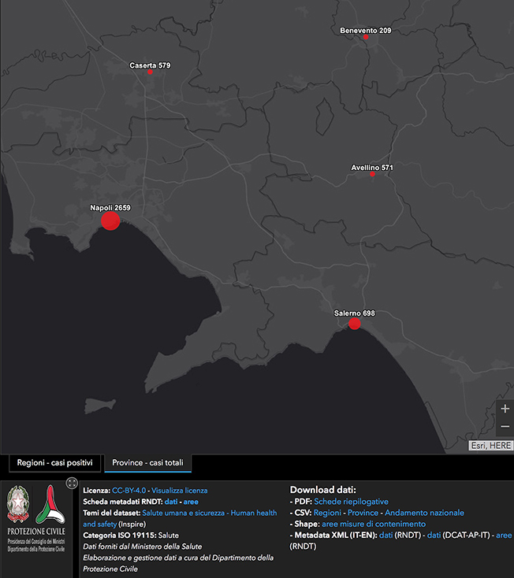Download the Regioni CSV
This screenshot has height=578, width=514.
click(x=327, y=513)
